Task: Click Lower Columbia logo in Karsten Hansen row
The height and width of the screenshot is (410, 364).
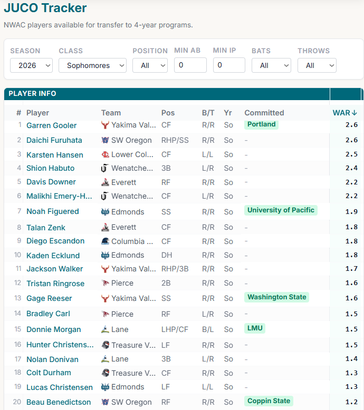Action: click(x=105, y=154)
